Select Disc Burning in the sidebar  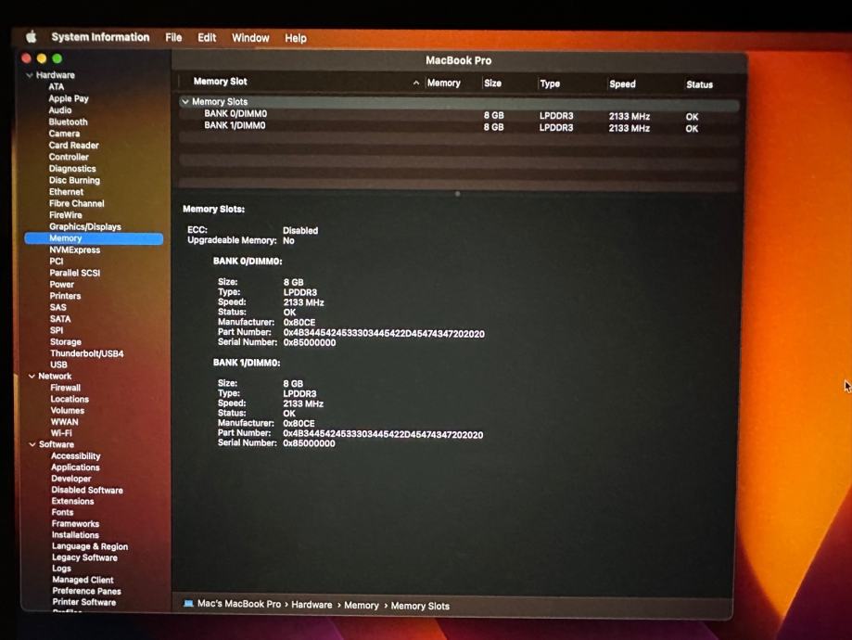click(74, 181)
